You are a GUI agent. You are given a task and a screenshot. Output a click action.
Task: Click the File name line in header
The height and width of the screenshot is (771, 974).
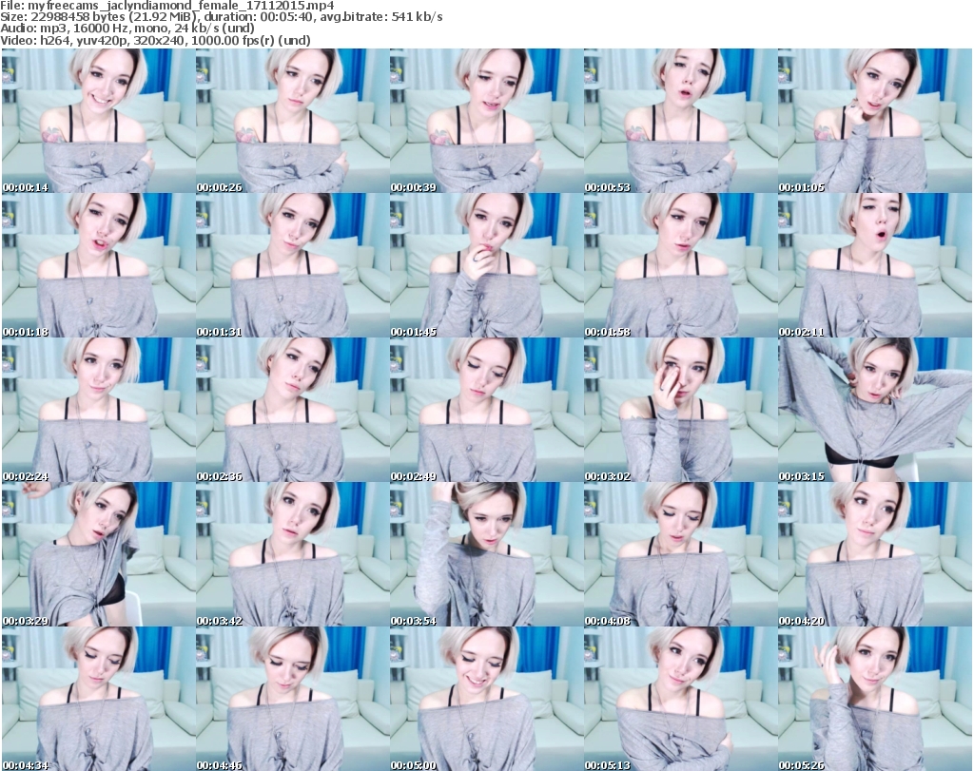point(167,6)
